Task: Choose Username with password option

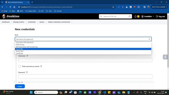Action: [83, 42]
